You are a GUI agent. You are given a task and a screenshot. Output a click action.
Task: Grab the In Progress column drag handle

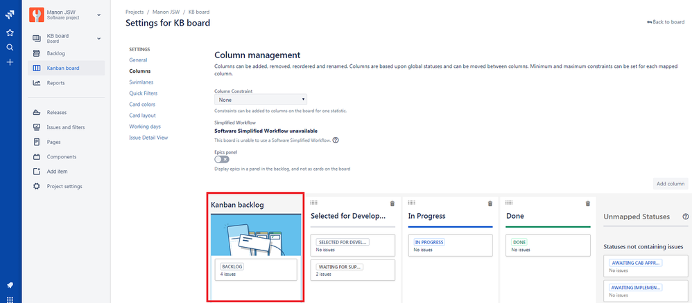point(411,202)
